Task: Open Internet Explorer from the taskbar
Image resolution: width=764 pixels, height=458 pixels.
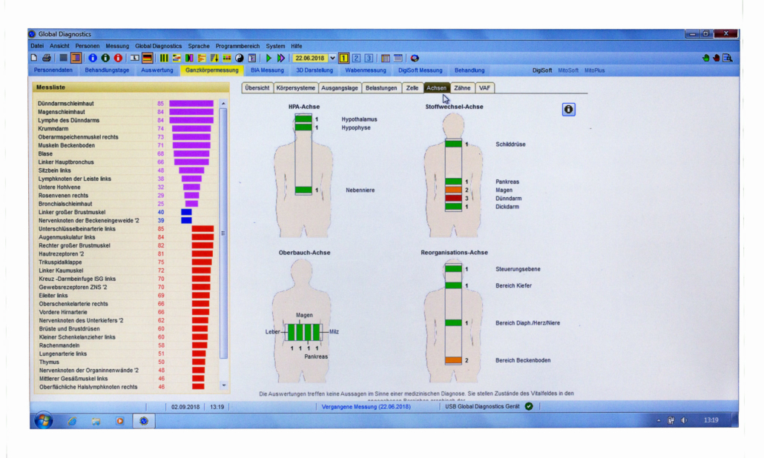Action: [x=72, y=421]
